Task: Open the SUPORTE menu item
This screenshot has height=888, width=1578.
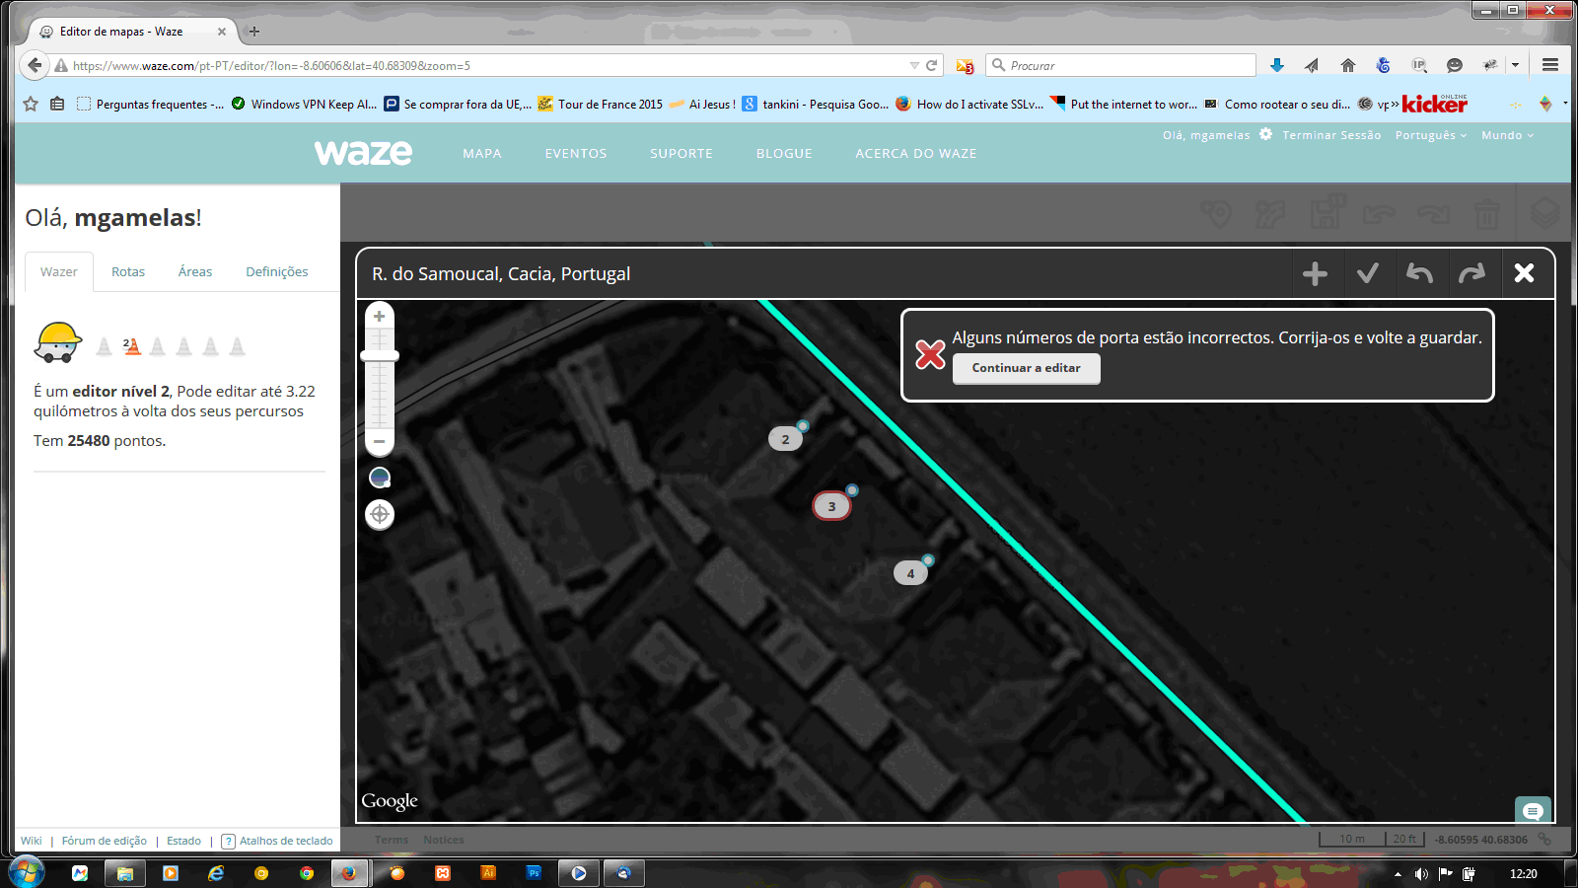Action: click(x=681, y=154)
